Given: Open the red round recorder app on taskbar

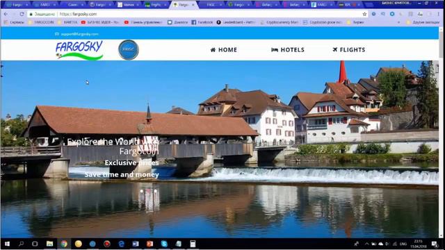Looking at the screenshot, I should coord(107,244).
